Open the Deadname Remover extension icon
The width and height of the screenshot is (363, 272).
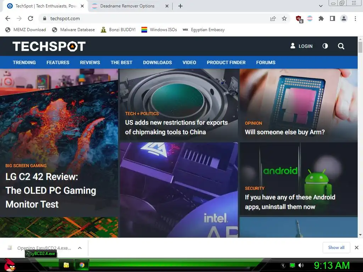[310, 18]
